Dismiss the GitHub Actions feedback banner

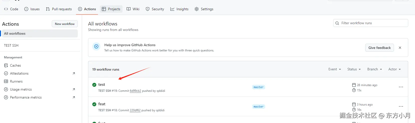click(400, 48)
